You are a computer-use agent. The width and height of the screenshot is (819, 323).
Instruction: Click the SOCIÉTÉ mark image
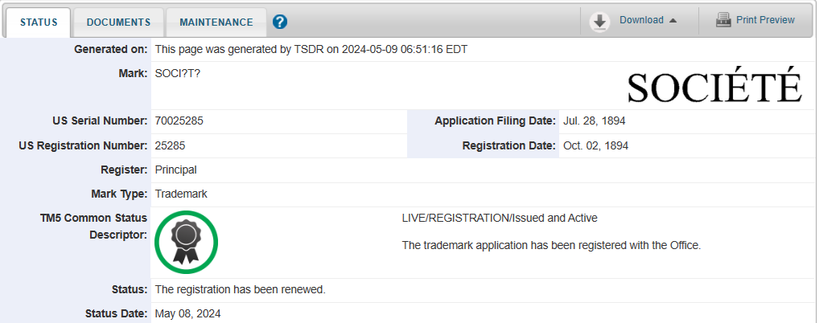click(x=714, y=86)
